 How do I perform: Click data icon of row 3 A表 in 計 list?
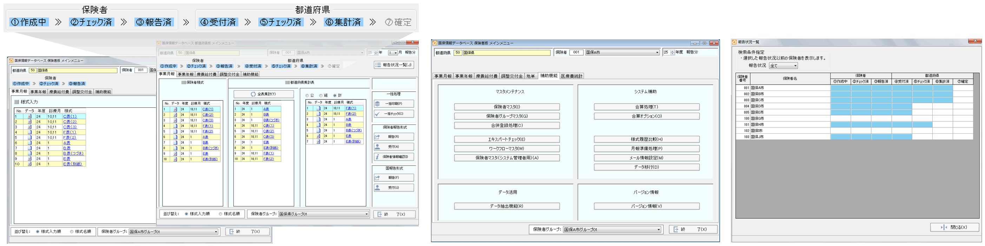pyautogui.click(x=318, y=119)
